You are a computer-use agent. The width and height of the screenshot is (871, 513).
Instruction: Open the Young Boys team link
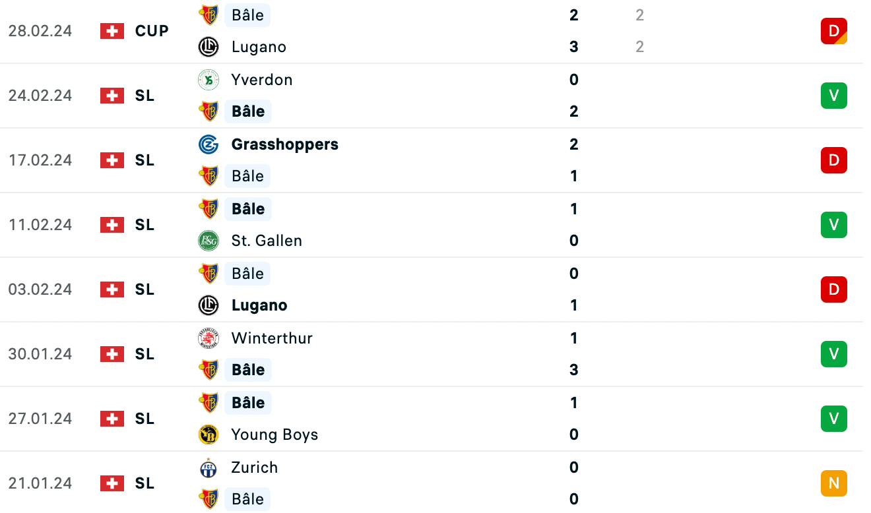coord(275,435)
